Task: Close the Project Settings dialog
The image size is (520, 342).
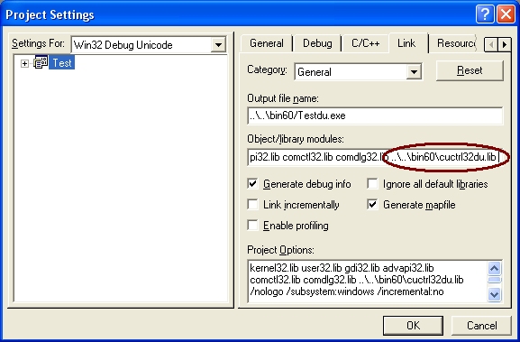Action: [x=506, y=14]
